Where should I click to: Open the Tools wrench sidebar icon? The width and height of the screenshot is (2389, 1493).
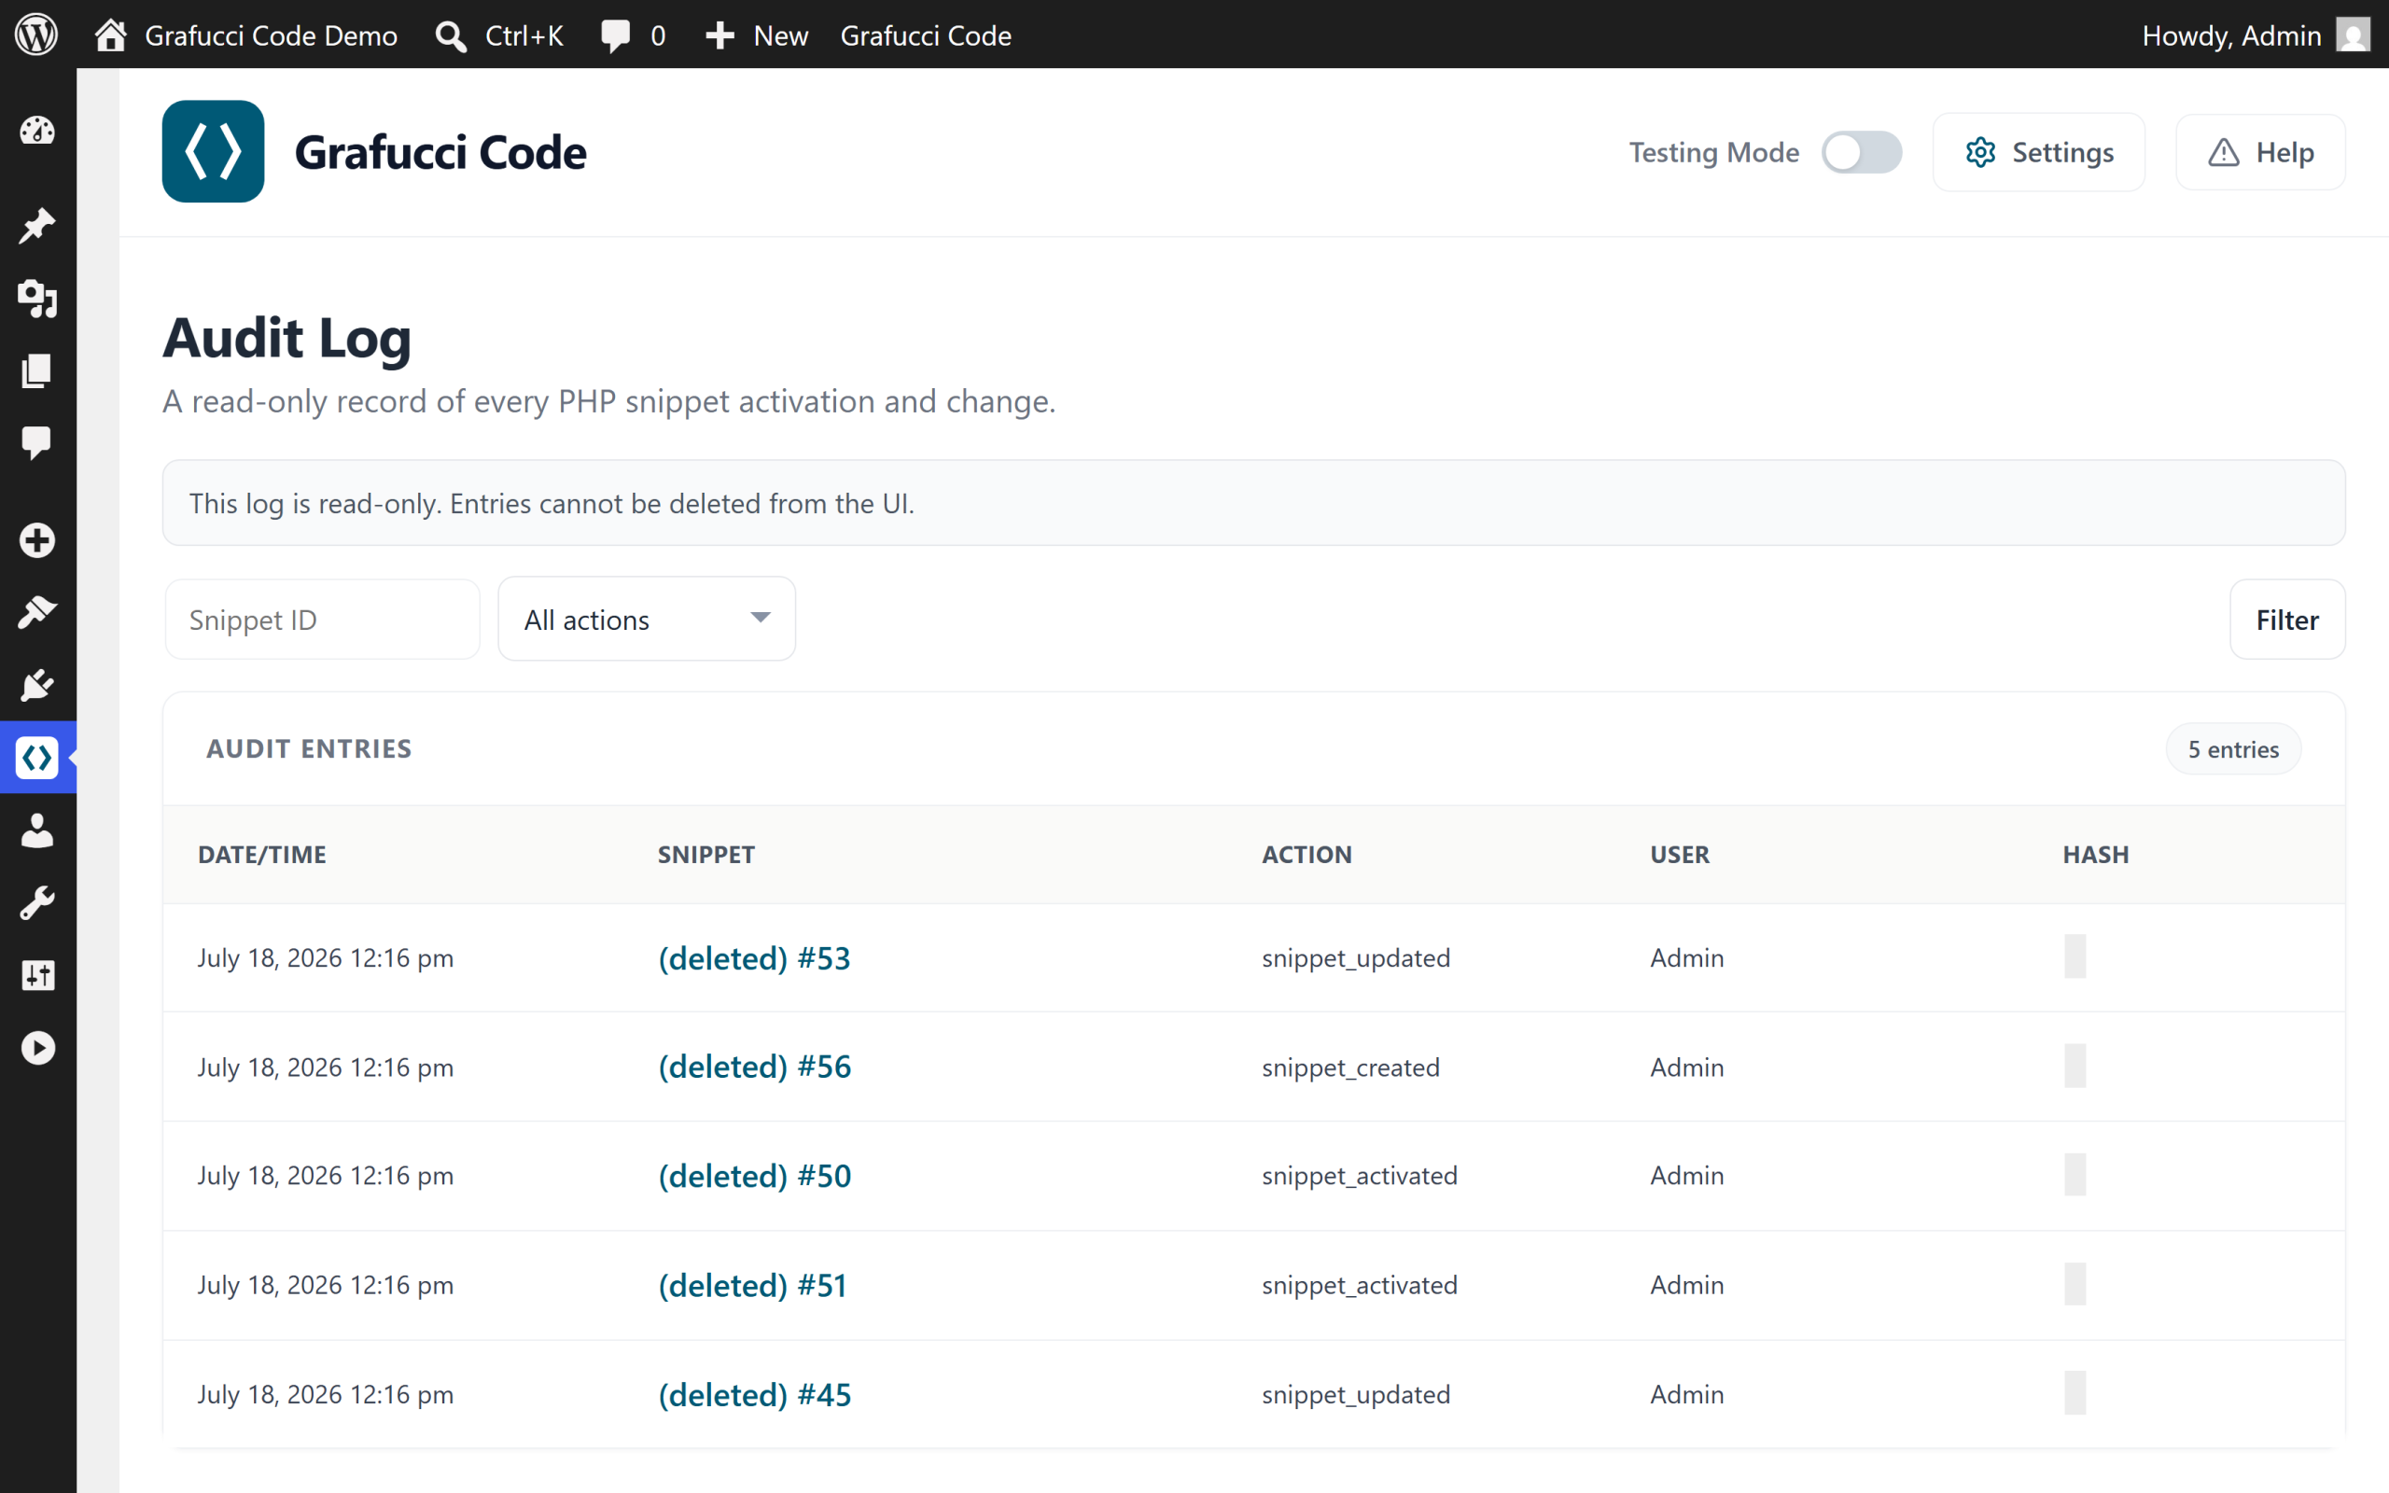click(x=37, y=902)
